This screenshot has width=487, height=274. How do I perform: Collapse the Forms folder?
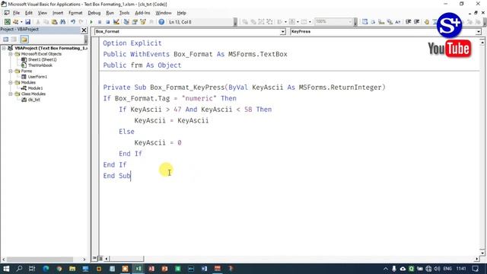tap(11, 71)
